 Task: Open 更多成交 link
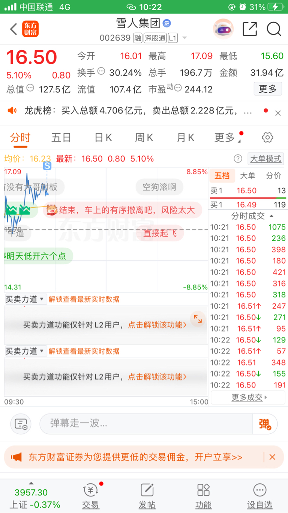[248, 397]
